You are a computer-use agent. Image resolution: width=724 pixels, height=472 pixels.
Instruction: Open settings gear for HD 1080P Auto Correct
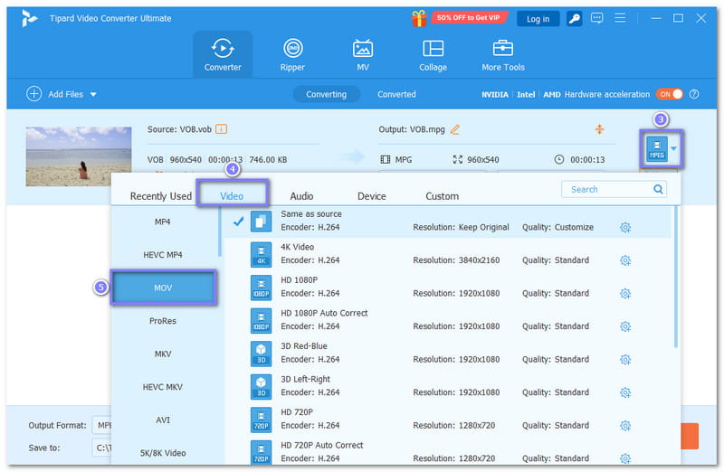coord(625,326)
